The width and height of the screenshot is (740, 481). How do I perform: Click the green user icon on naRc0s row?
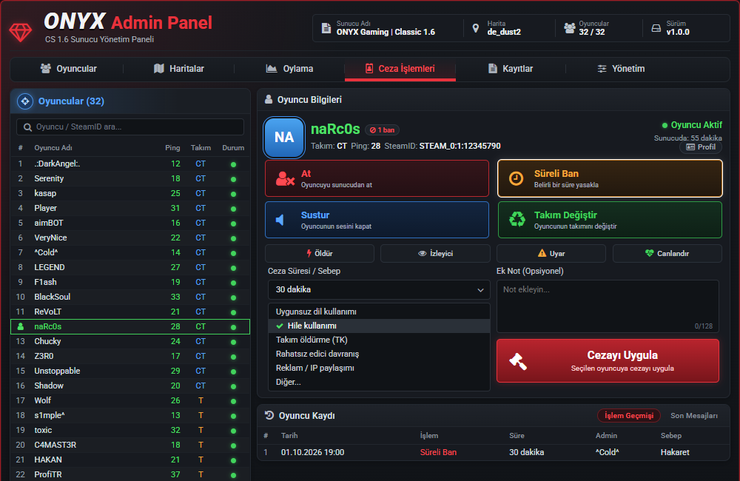20,326
